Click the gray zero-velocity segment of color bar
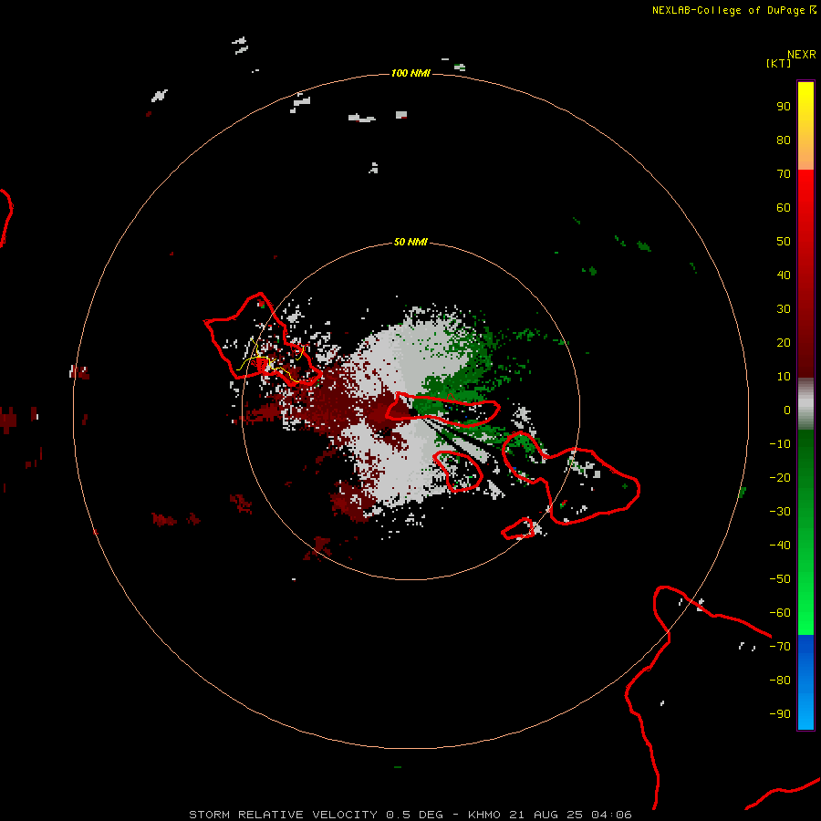Viewport: 821px width, 821px height. point(805,404)
